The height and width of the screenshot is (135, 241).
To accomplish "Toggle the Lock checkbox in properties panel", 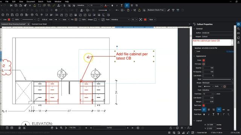I will pyautogui.click(x=195, y=52).
